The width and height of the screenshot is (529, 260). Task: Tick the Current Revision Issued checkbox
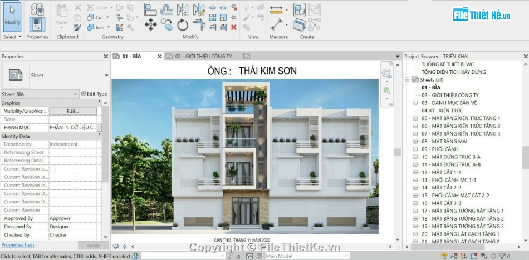(53, 168)
